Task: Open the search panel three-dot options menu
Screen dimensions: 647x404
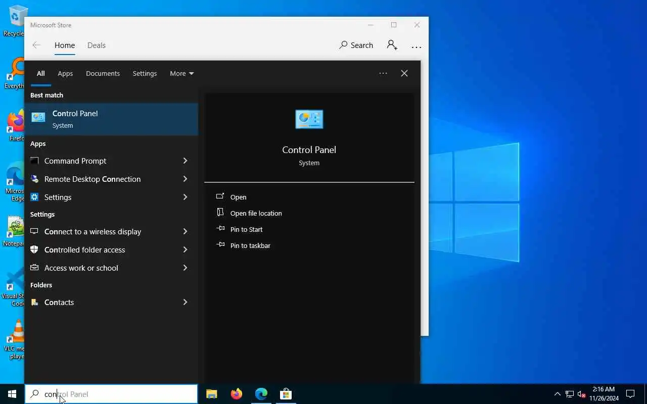Action: 383,73
